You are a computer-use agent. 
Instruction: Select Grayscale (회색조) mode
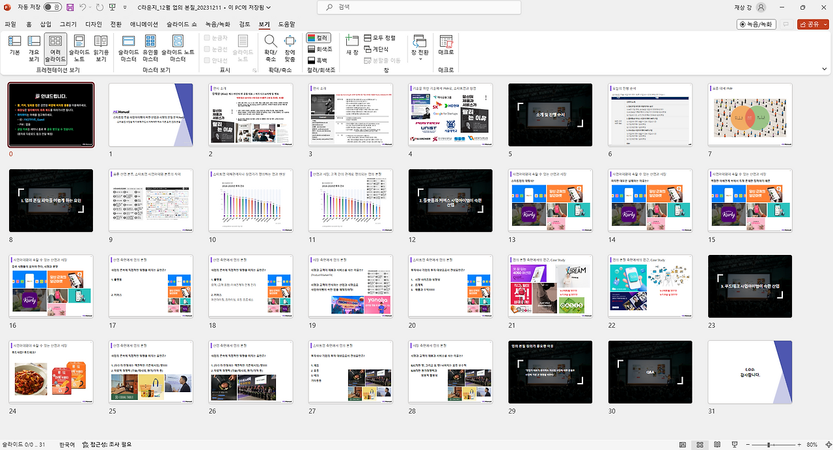pos(321,49)
